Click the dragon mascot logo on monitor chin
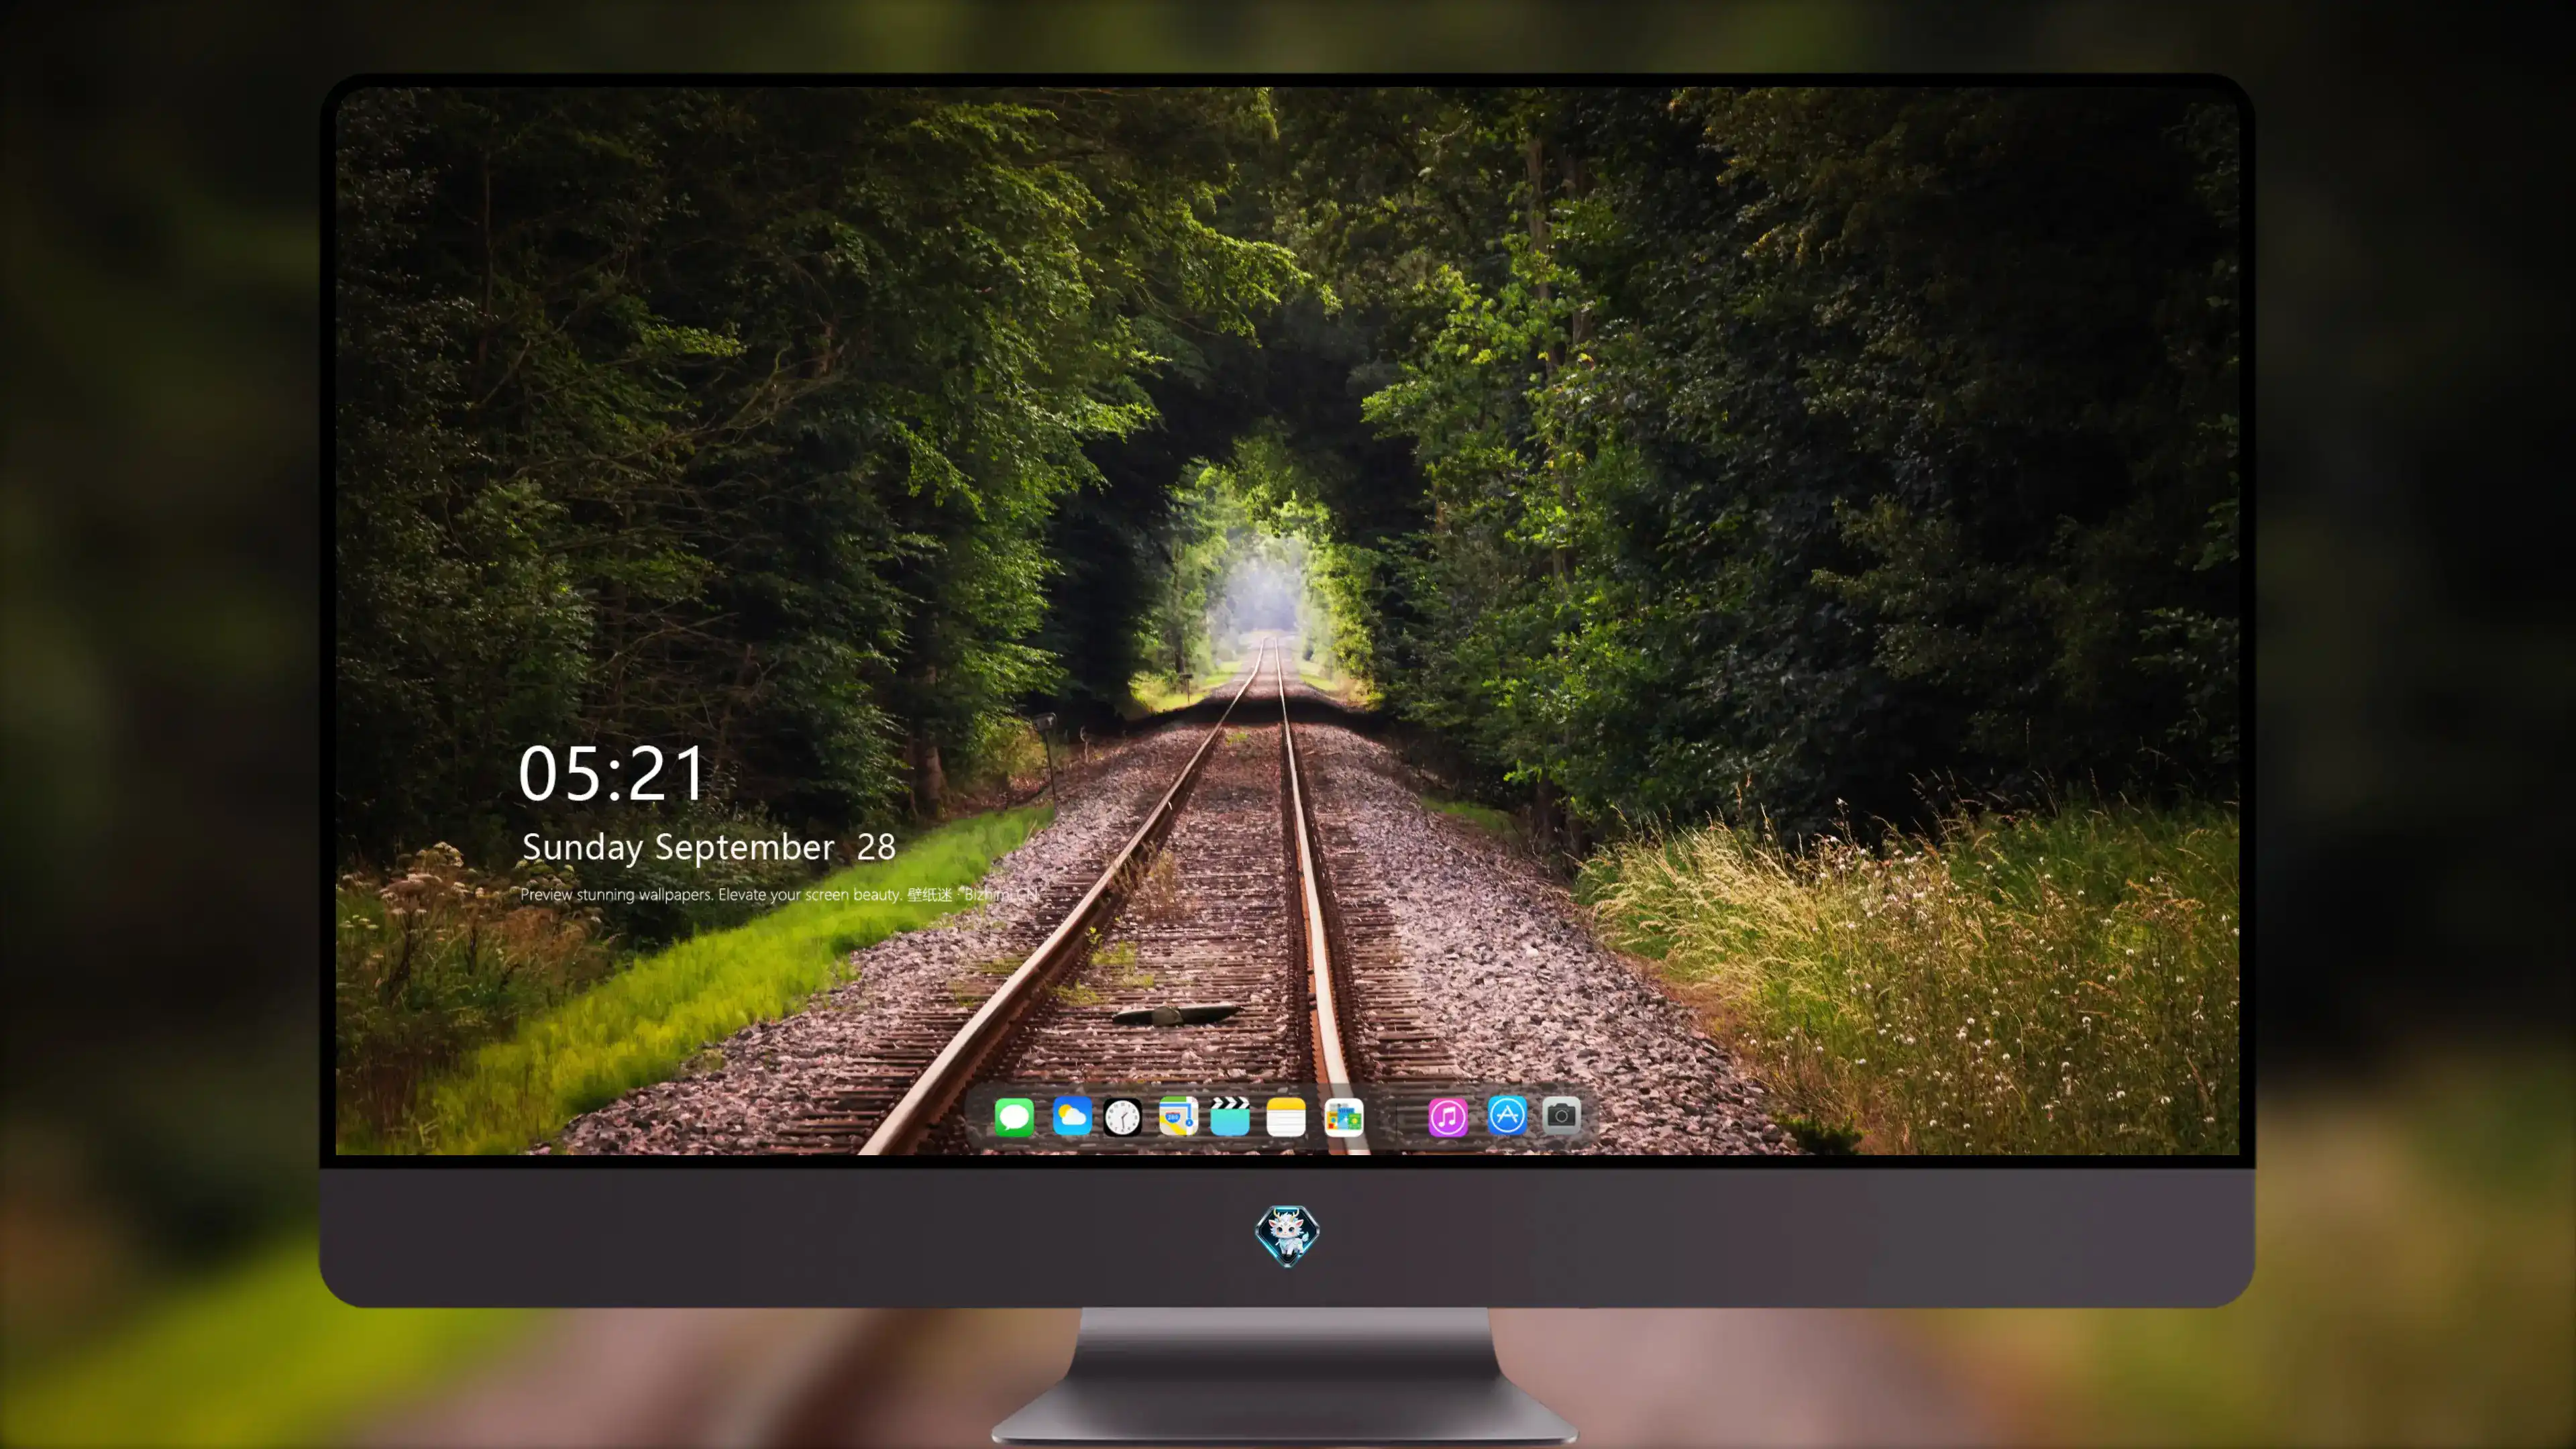 pos(1287,1236)
